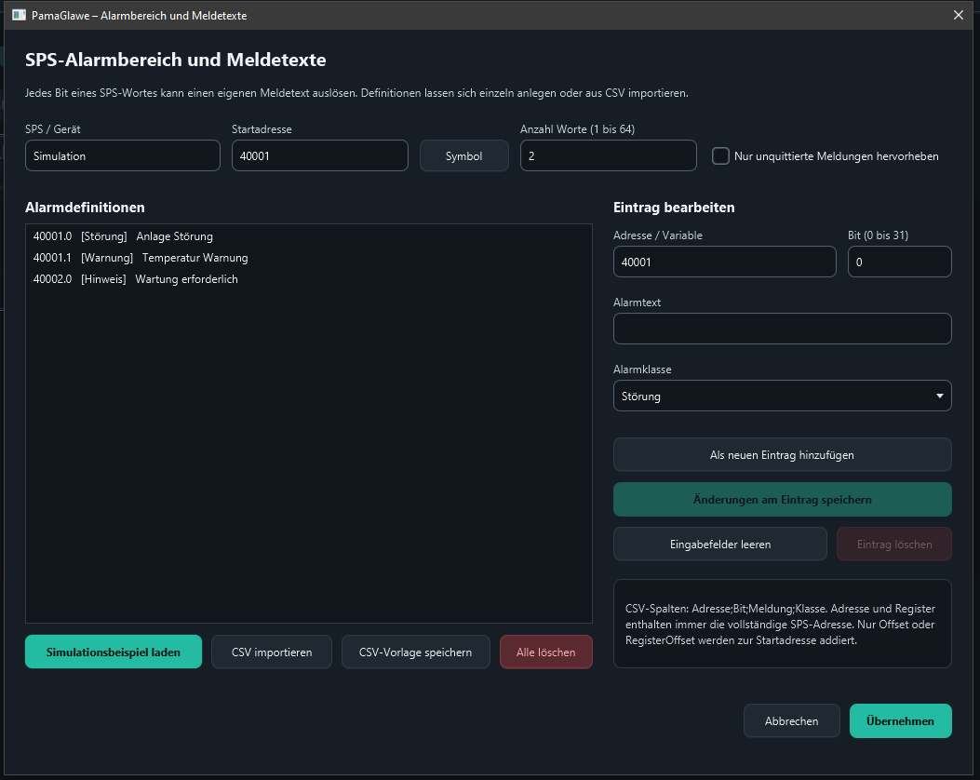Click the PamaGlawe app icon in title bar
Image resolution: width=980 pixels, height=780 pixels.
pyautogui.click(x=19, y=15)
